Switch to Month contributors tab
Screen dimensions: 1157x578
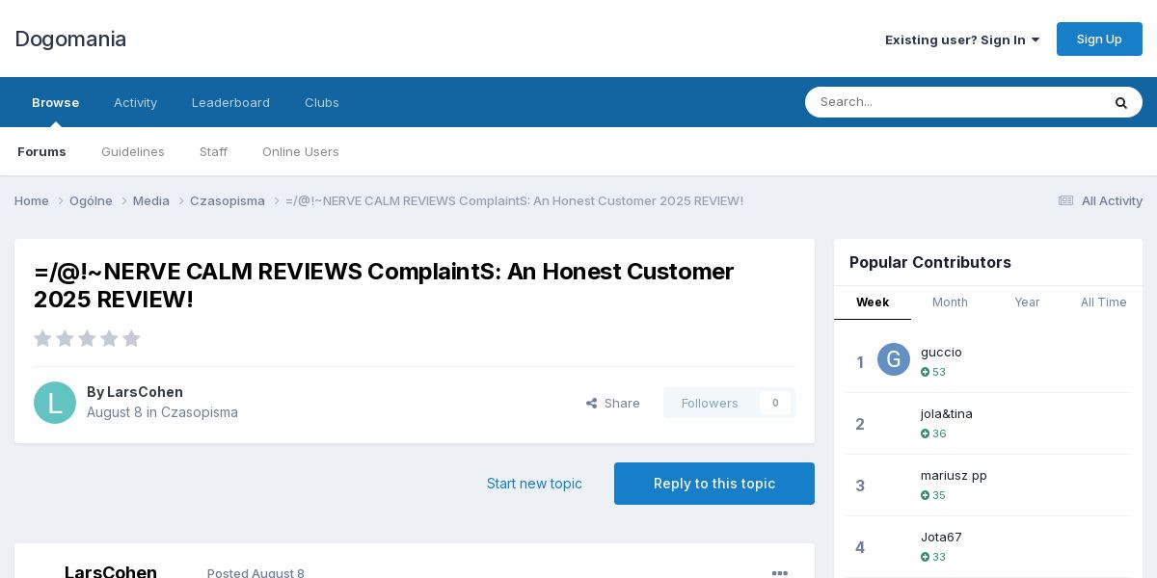[x=950, y=302]
